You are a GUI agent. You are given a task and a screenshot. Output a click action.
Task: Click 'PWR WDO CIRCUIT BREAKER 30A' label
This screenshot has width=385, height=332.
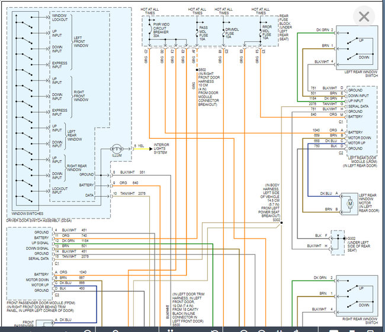(161, 30)
